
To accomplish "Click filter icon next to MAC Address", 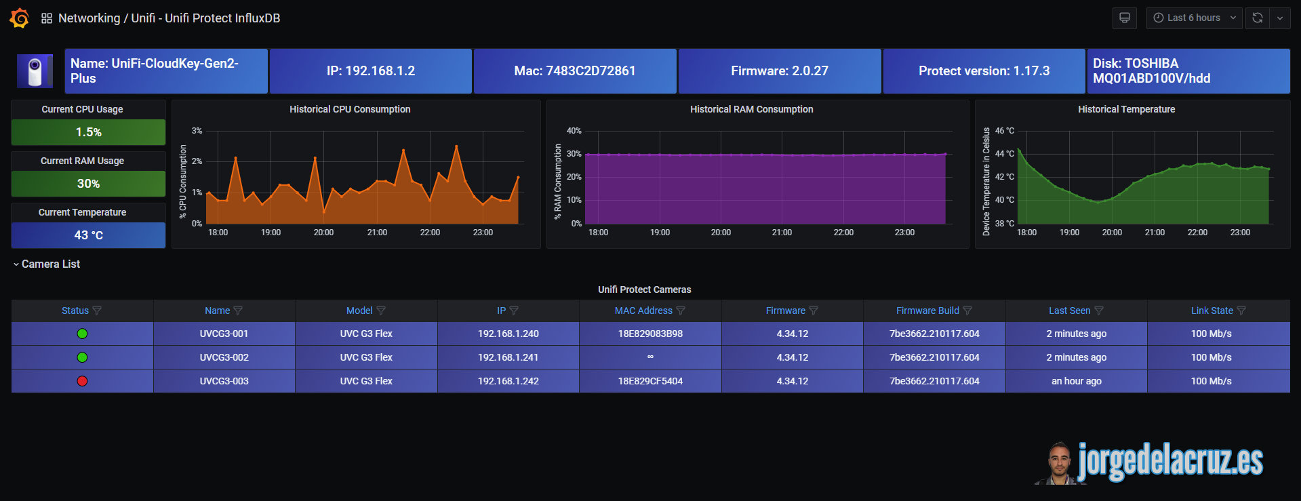I will [x=681, y=310].
